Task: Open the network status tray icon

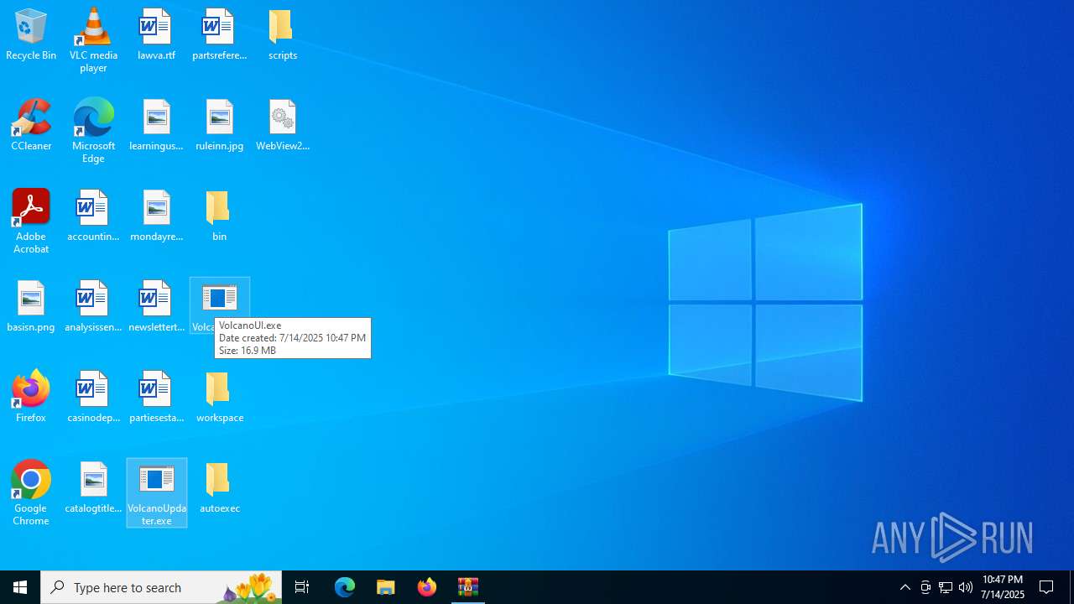Action: pos(946,587)
